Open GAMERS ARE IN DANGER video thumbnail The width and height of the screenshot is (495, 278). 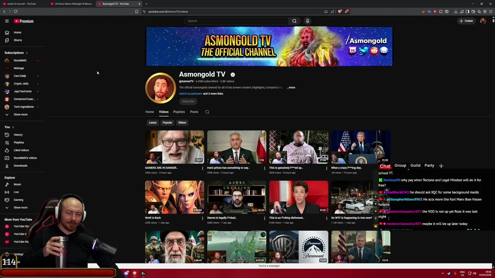[x=174, y=147]
